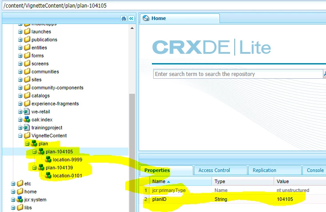Click the location-0101 node cube icon
The width and height of the screenshot is (326, 212).
pyautogui.click(x=48, y=176)
